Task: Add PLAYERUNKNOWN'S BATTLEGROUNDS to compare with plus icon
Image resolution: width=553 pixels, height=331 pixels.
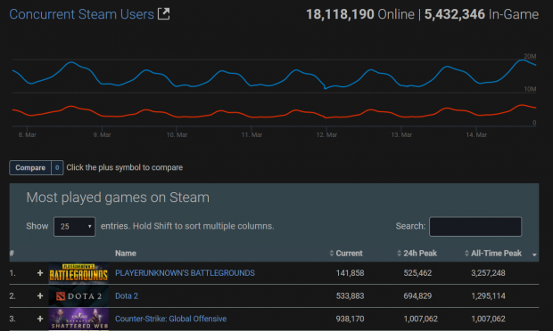Action: tap(40, 273)
